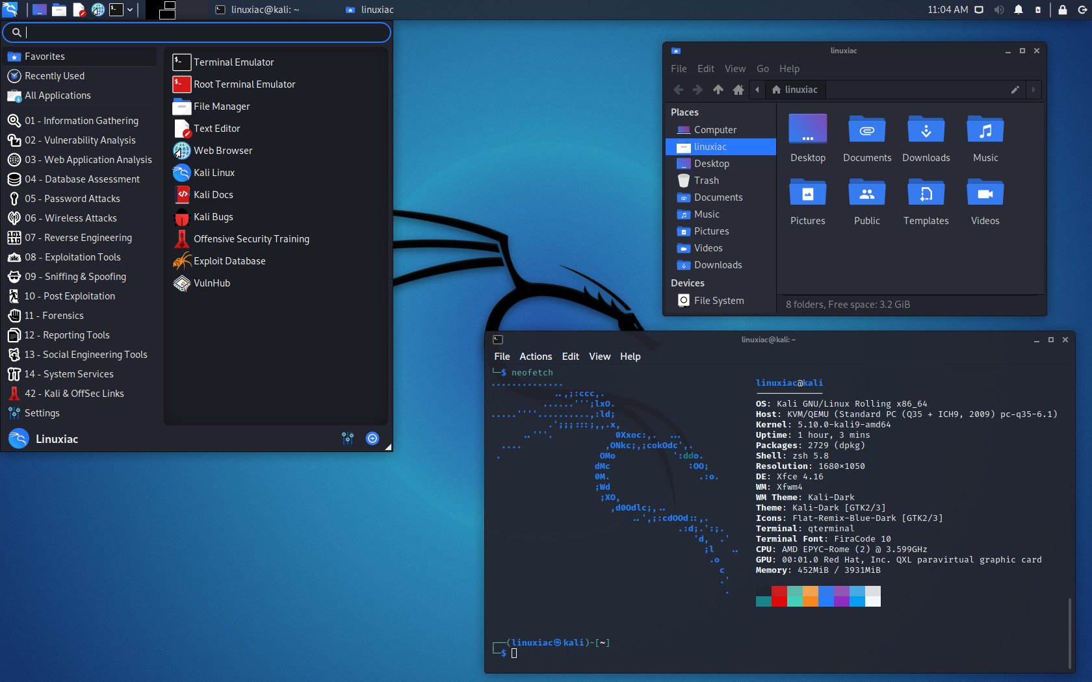
Task: Switch to linuxiac@kali terminal taskbar button
Action: (257, 10)
